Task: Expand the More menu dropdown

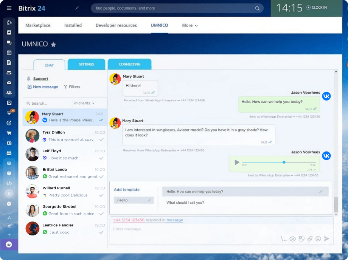Action: tap(190, 25)
